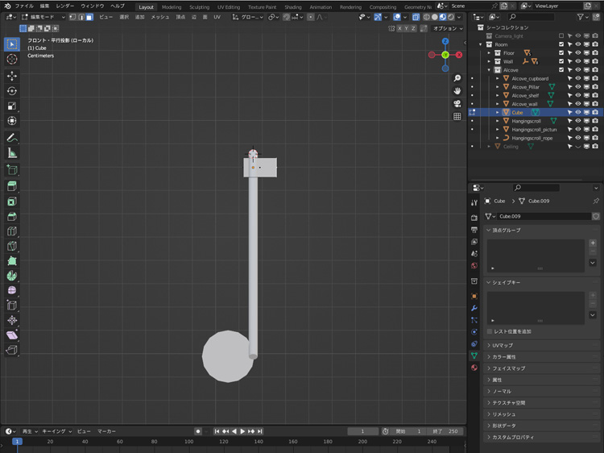Click the オプション button in viewport header
Image resolution: width=604 pixels, height=453 pixels.
click(446, 28)
